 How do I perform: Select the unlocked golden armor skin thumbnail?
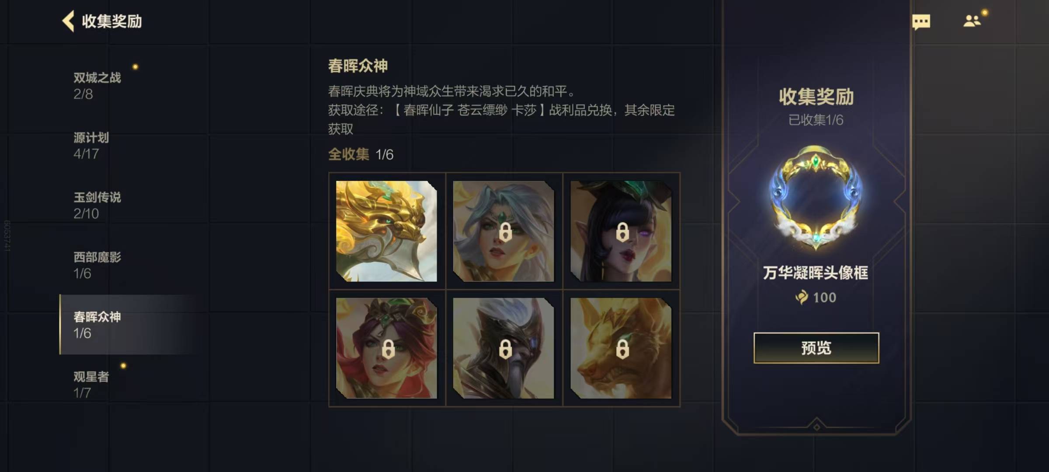386,231
